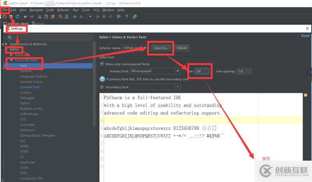This screenshot has width=312, height=182.
Task: Open the File menu
Action: click(5, 10)
